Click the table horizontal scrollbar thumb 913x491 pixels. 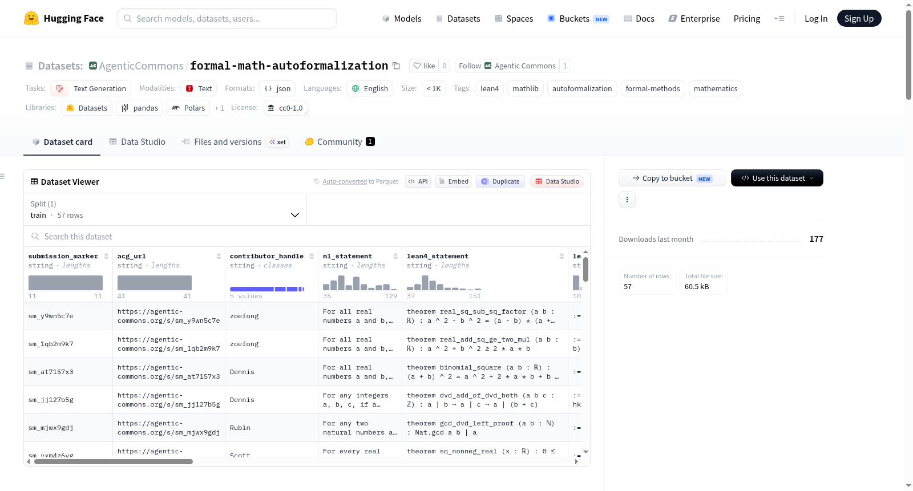114,462
